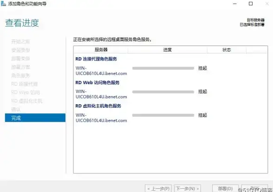This screenshot has height=192, width=273.
Task: Click 挂起 status of RD 连接代理 row
Action: click(202, 68)
